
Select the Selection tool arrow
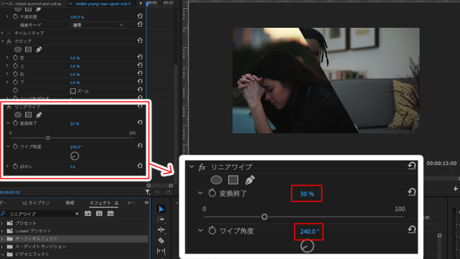pos(161,209)
